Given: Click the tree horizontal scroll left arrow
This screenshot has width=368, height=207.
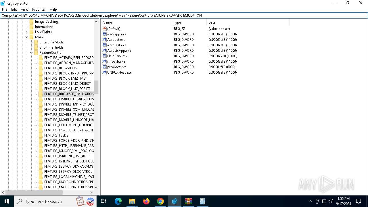Looking at the screenshot, I should (x=3, y=192).
